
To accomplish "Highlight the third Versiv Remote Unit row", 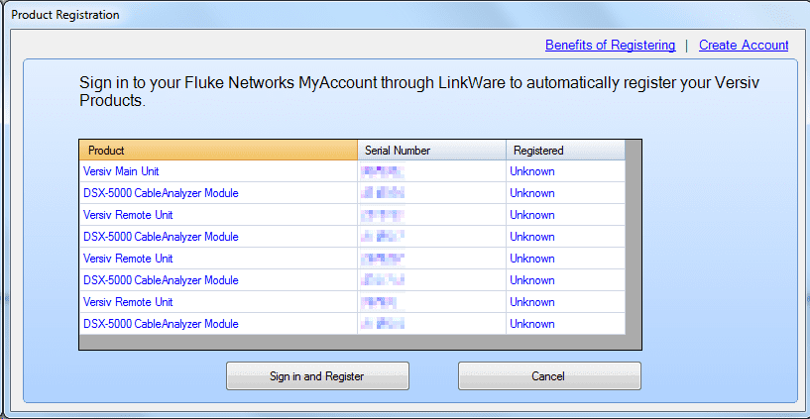I will click(128, 302).
